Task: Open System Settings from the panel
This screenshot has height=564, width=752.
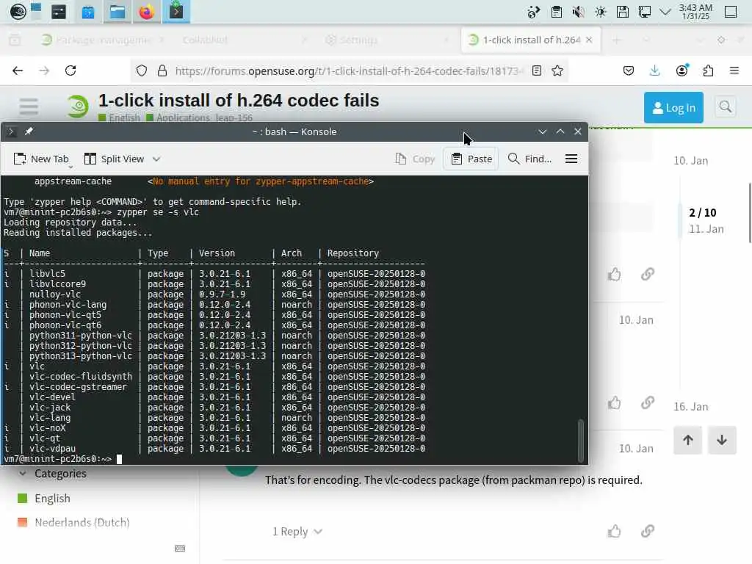Action: pyautogui.click(x=59, y=12)
